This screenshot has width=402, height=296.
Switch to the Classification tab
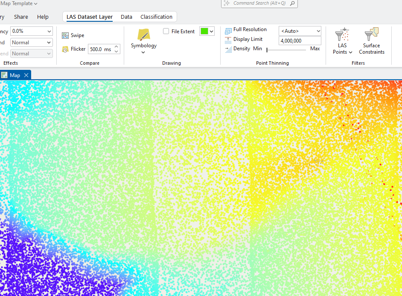click(156, 17)
